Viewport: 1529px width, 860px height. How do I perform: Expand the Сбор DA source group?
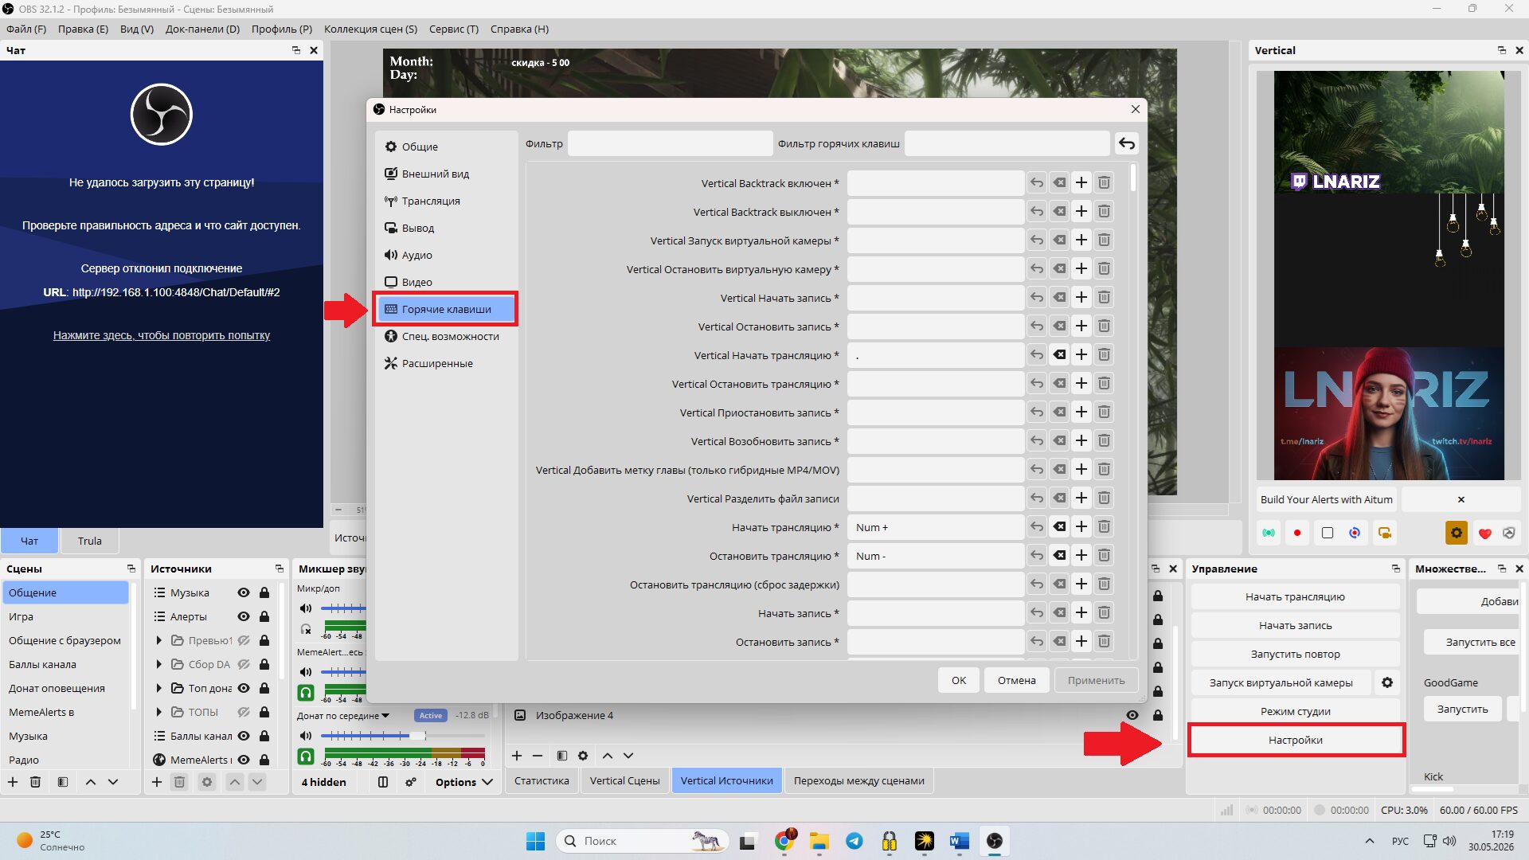[x=158, y=664]
